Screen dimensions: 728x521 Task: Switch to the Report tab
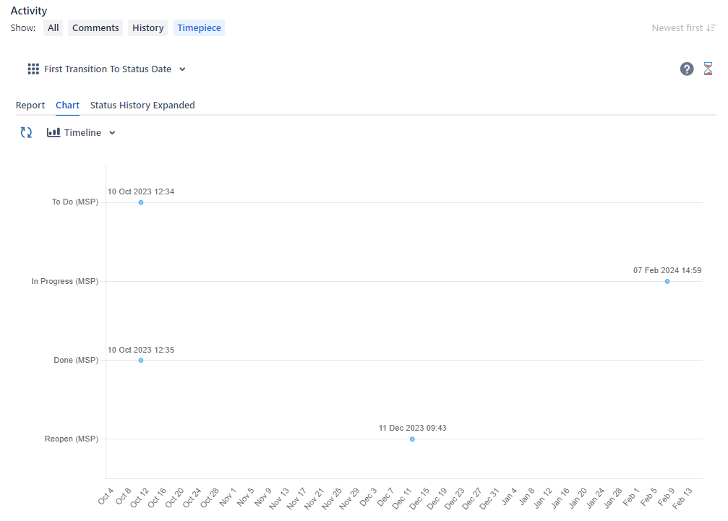pos(30,105)
